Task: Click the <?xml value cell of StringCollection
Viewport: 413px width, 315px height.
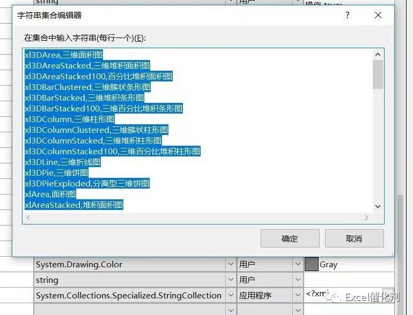Action: pos(349,295)
